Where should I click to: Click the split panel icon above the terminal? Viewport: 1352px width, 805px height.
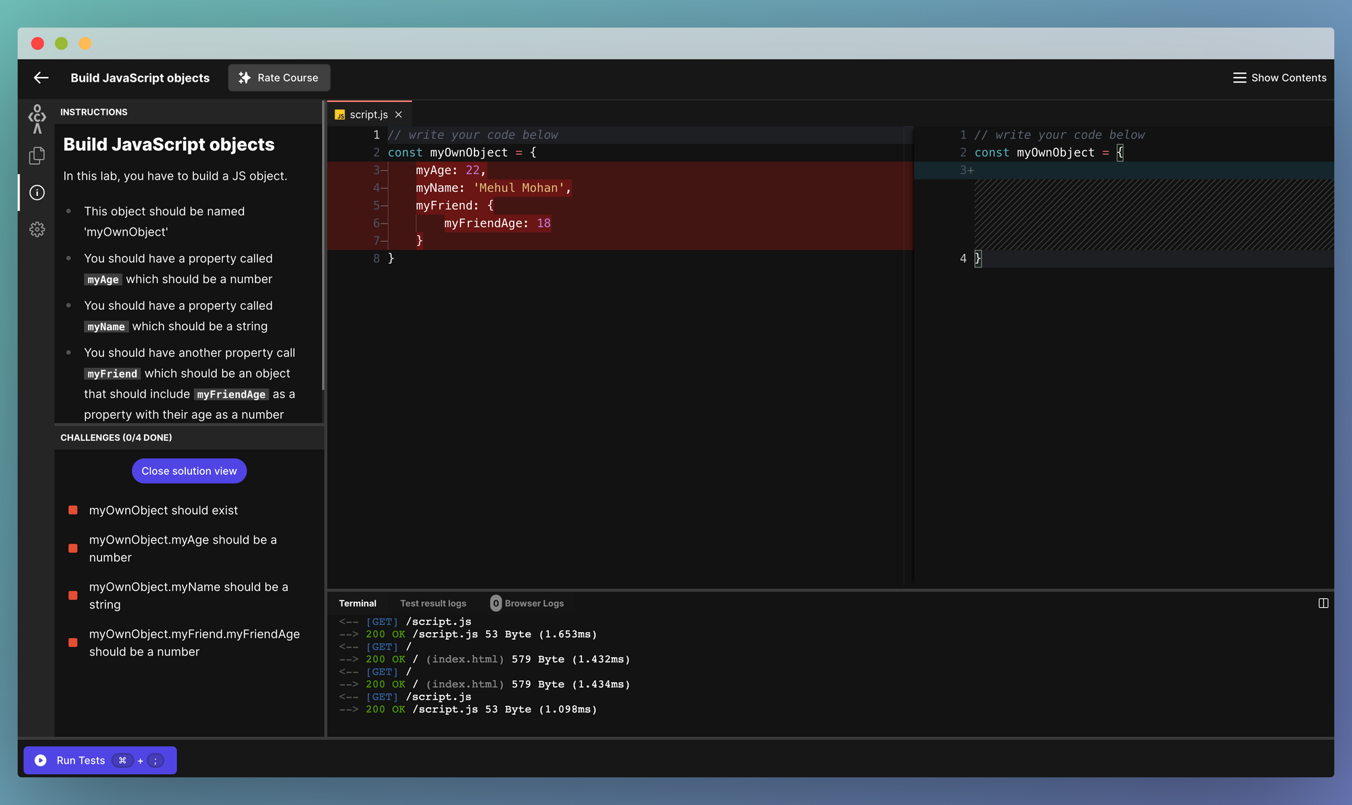[x=1324, y=603]
